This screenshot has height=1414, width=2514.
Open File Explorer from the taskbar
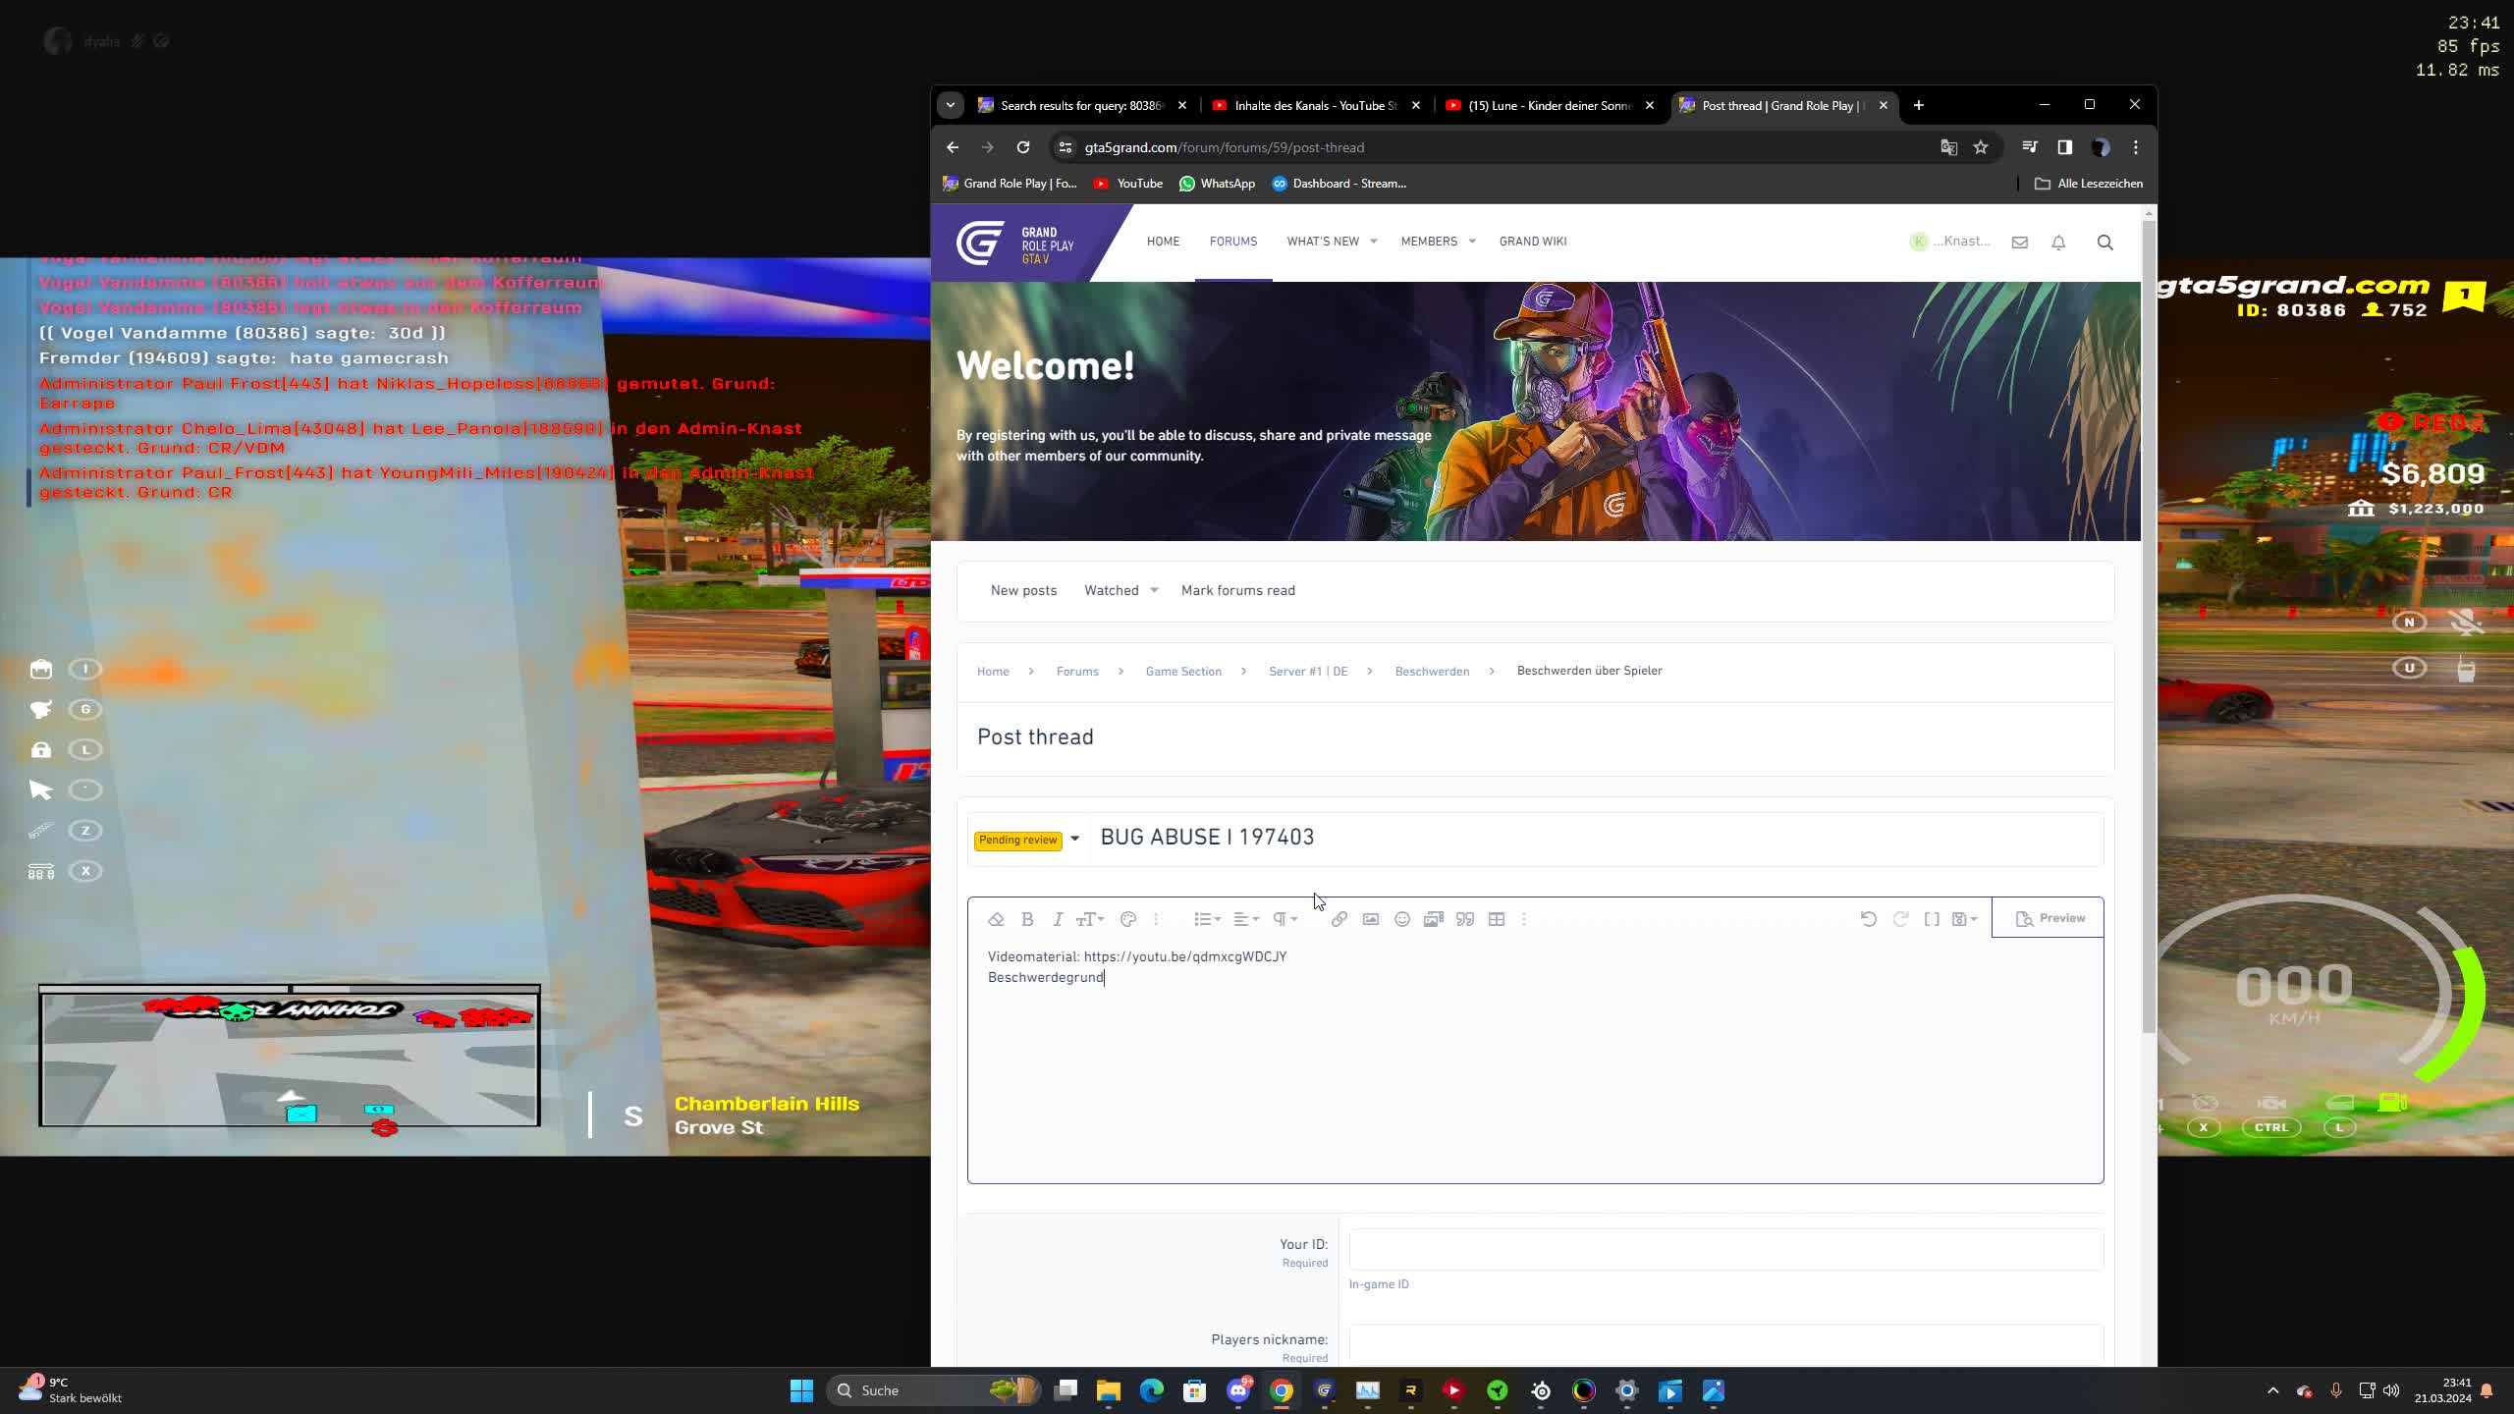pyautogui.click(x=1109, y=1390)
